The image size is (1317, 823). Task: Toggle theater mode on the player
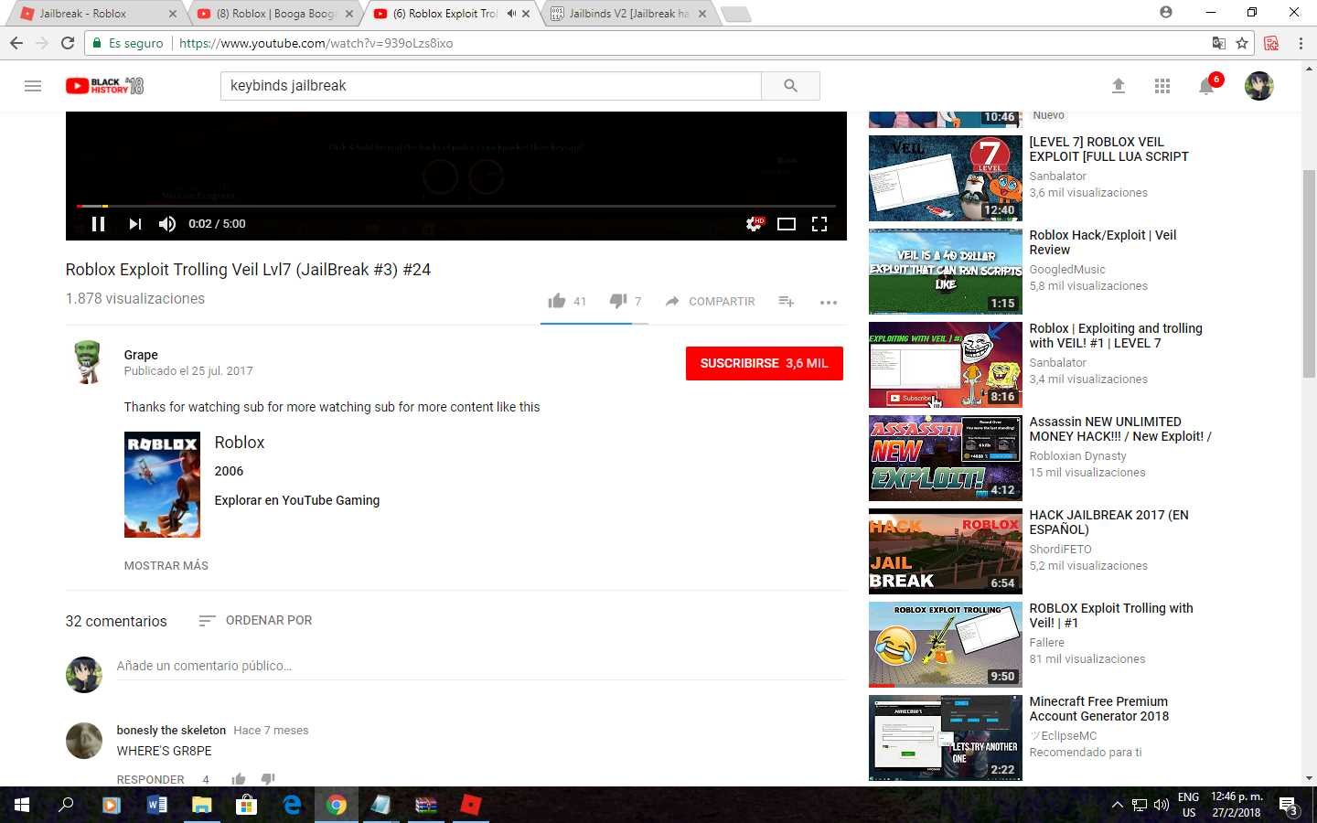pos(787,224)
